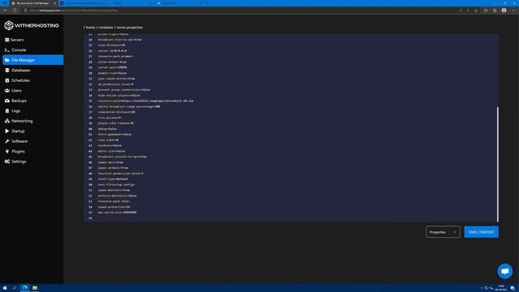Image resolution: width=519 pixels, height=292 pixels.
Task: Click the entity-broadcast-range-percentage line
Action: (x=129, y=106)
